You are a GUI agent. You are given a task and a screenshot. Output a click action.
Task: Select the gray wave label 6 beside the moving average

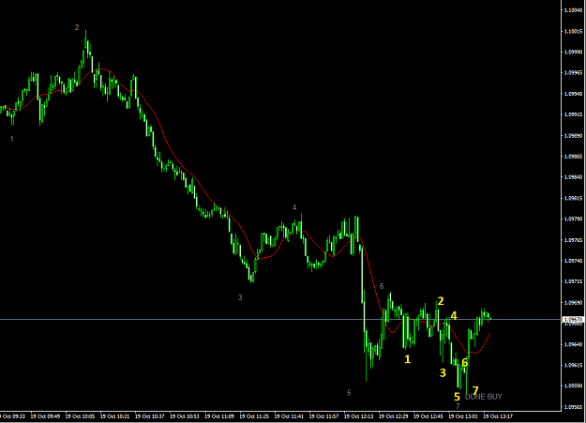382,286
